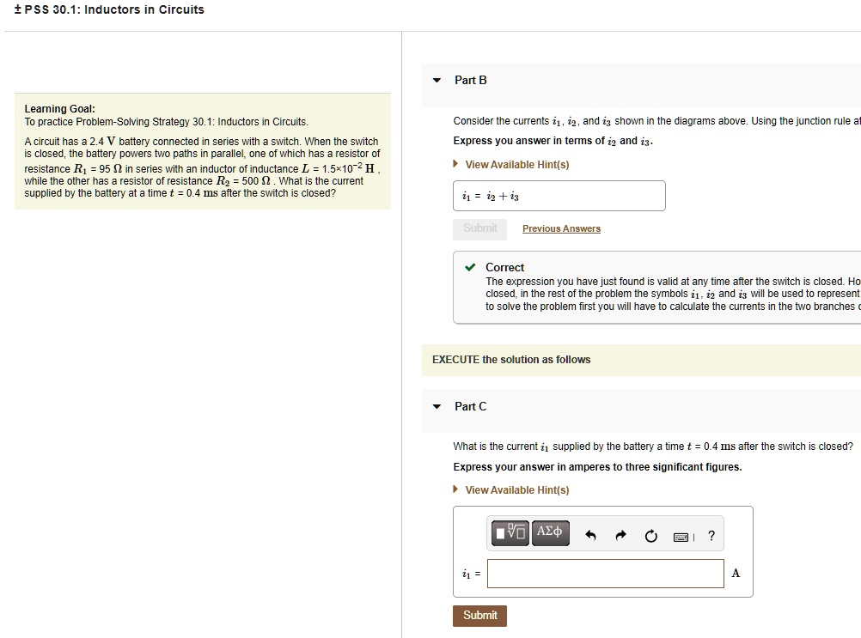The image size is (861, 638).
Task: Open keyboard shortcuts icon
Action: point(681,537)
